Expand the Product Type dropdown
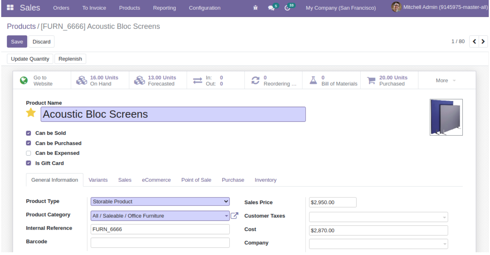Image resolution: width=490 pixels, height=255 pixels. (x=160, y=202)
